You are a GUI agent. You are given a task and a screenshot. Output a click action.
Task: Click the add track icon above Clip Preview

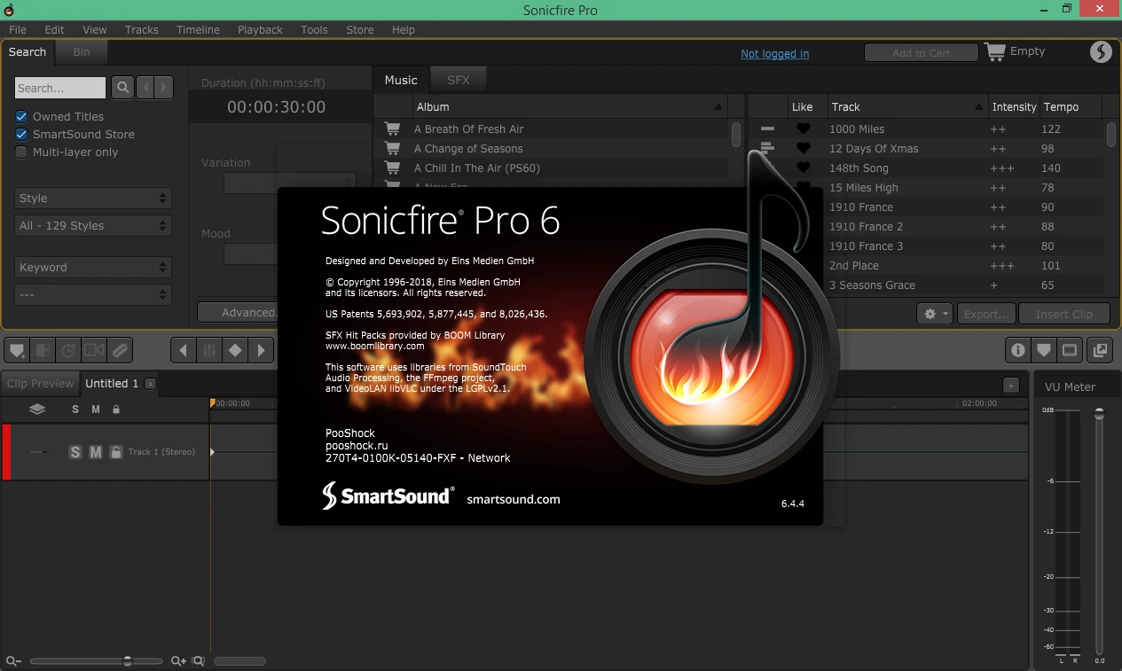[17, 350]
